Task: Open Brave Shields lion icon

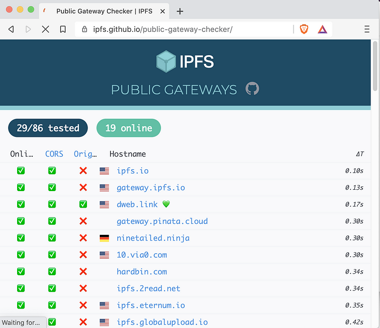Action: pyautogui.click(x=304, y=29)
